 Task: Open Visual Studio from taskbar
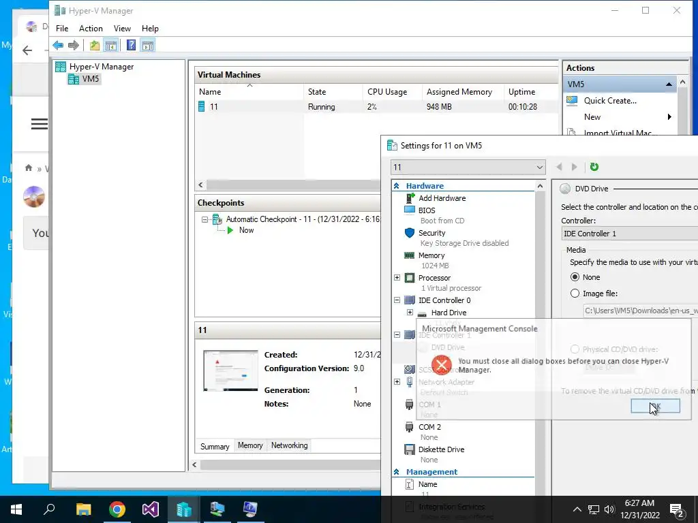[151, 509]
